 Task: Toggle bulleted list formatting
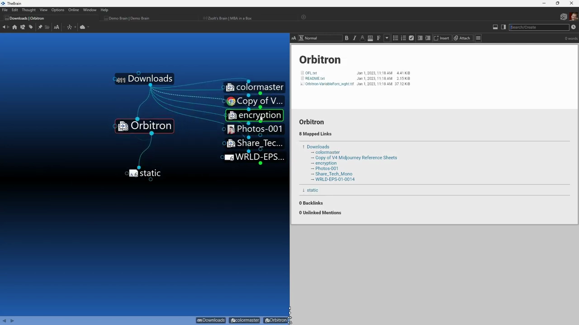point(395,38)
